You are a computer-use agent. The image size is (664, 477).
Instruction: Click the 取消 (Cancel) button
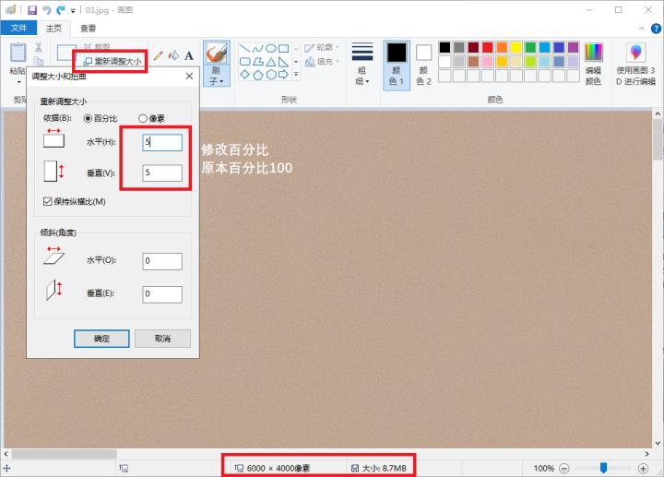tap(162, 339)
